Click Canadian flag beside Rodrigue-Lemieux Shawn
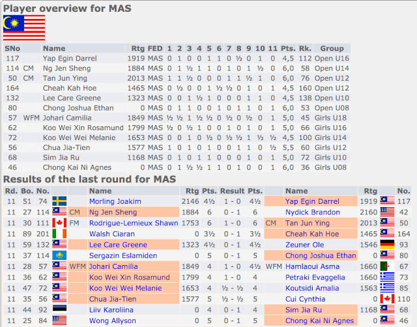The height and width of the screenshot is (327, 417). [x=59, y=223]
